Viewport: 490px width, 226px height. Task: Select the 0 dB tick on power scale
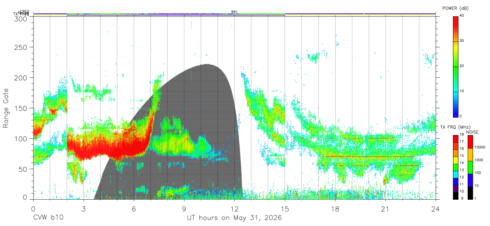pyautogui.click(x=461, y=116)
